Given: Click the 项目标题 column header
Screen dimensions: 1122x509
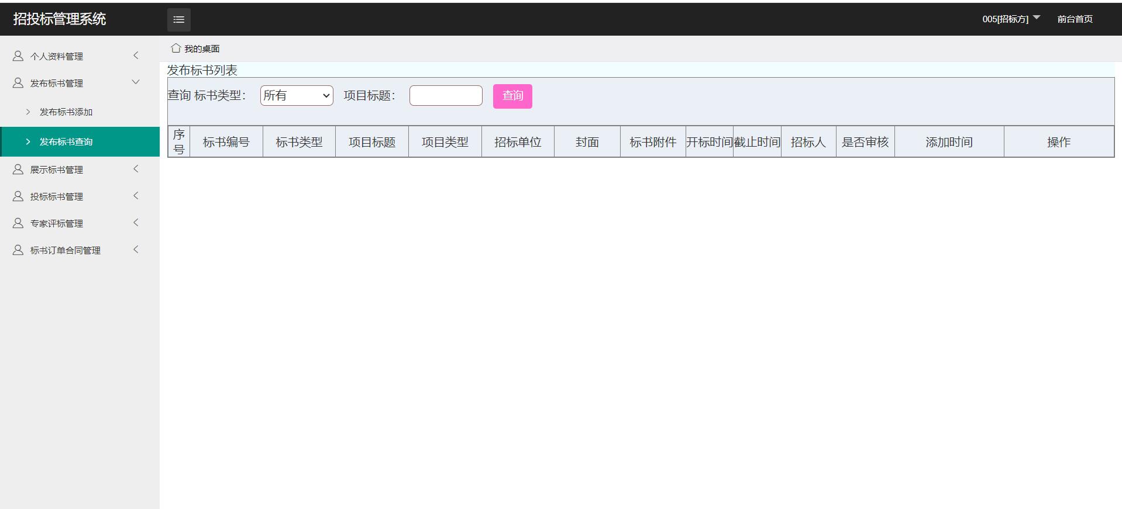Looking at the screenshot, I should coord(372,142).
